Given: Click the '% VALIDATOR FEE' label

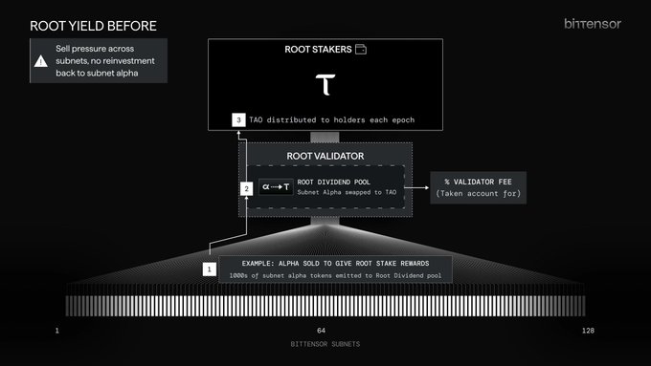Looking at the screenshot, I should click(479, 182).
